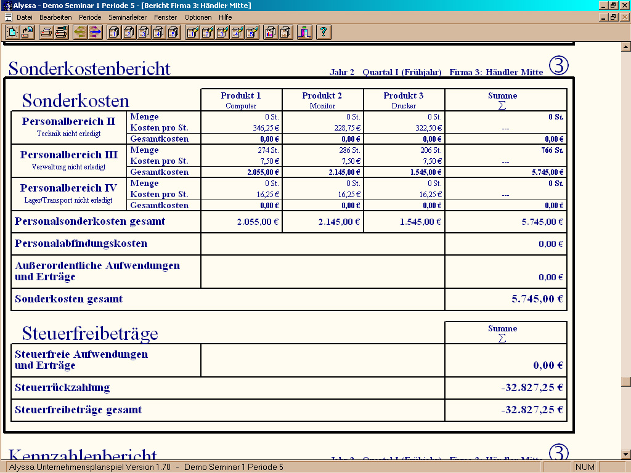631x473 pixels.
Task: Click the vertical scrollbar thumb
Action: (x=626, y=381)
